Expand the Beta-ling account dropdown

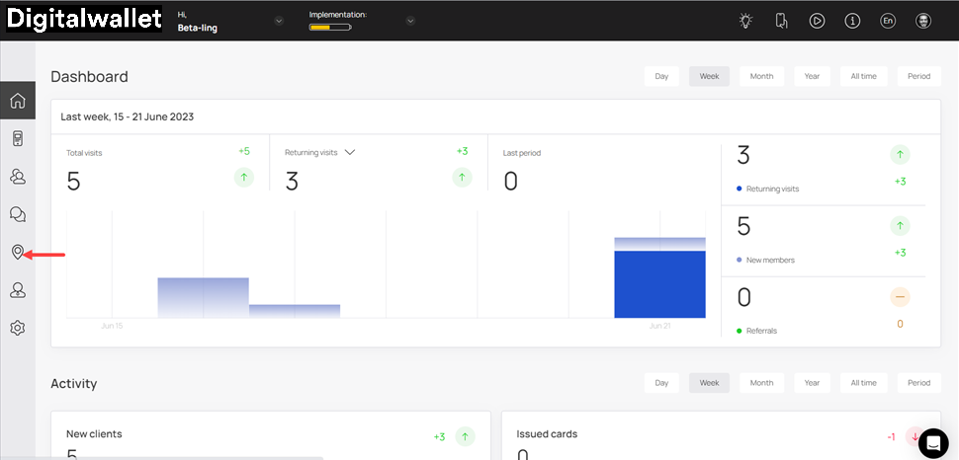click(x=279, y=21)
